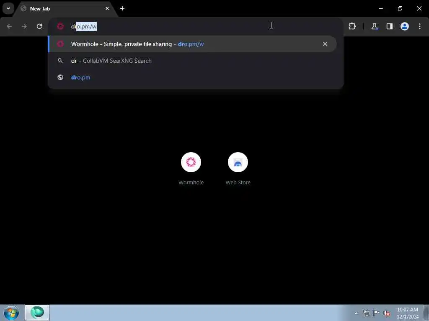429x321 pixels.
Task: Open the Web Store shortcut tile
Action: click(238, 169)
